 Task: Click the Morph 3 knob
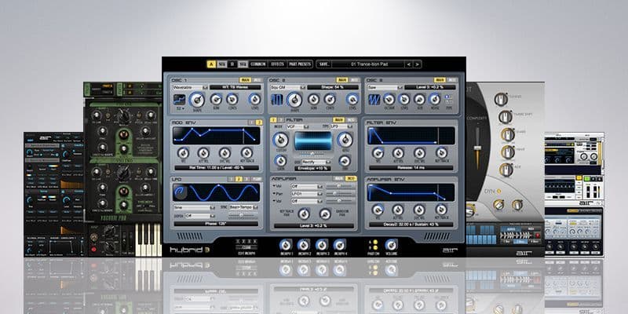coord(322,245)
